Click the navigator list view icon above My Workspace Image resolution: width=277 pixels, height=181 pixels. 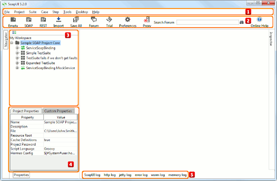tap(14, 32)
